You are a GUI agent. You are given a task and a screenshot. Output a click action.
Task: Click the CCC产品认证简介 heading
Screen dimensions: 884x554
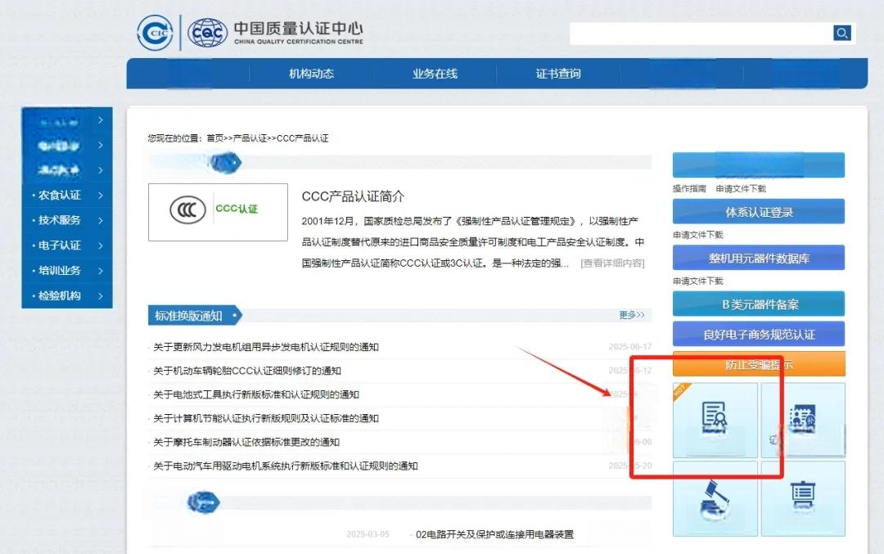[353, 196]
